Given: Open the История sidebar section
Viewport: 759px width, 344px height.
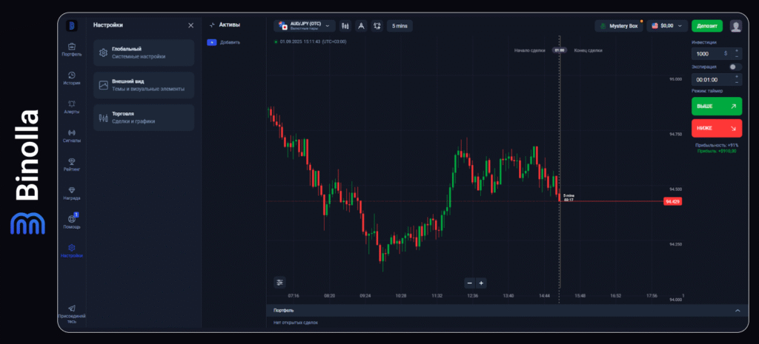Looking at the screenshot, I should click(71, 78).
